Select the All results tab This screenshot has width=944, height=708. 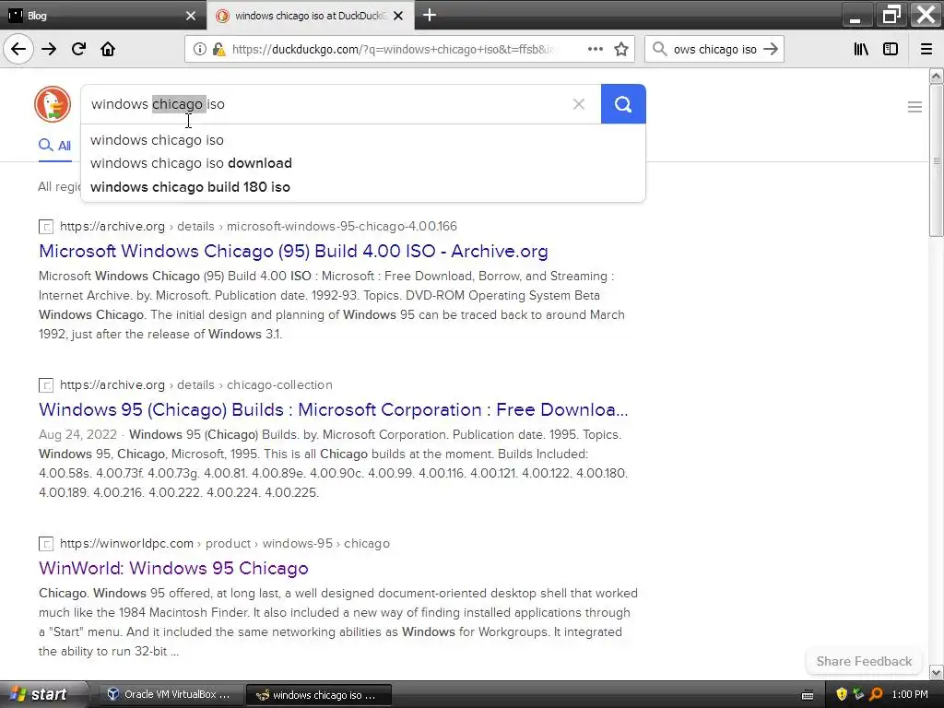pyautogui.click(x=54, y=146)
